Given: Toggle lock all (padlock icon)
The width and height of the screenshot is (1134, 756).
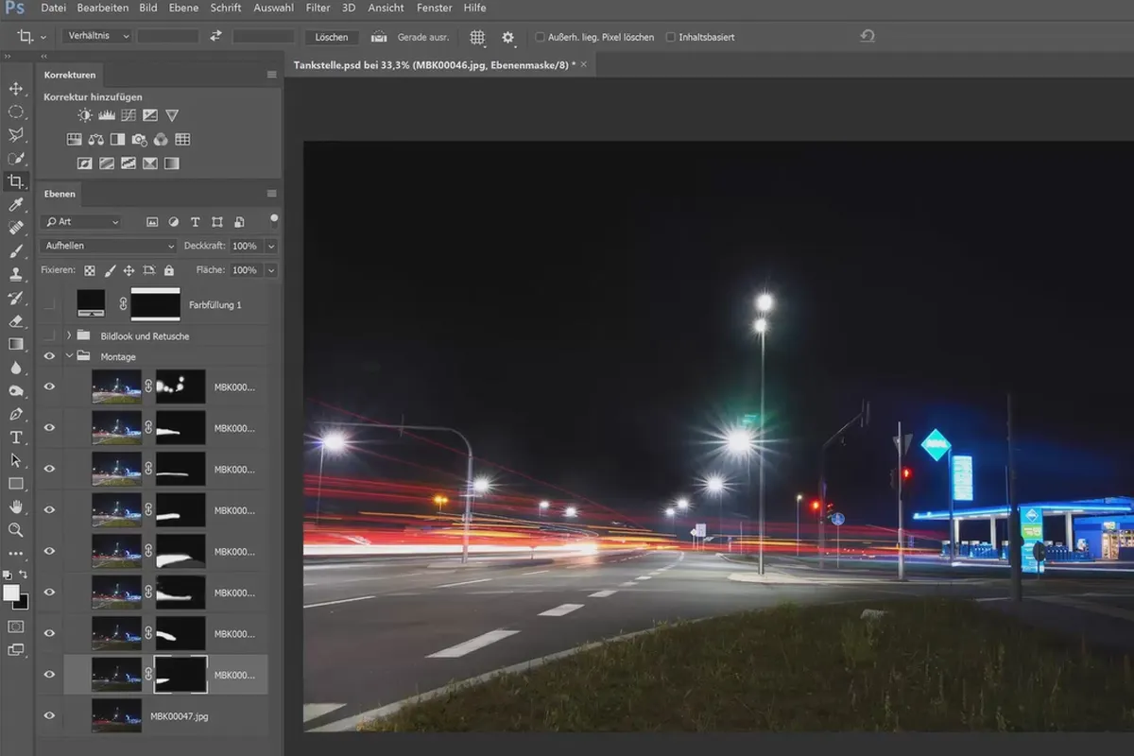Looking at the screenshot, I should (x=168, y=270).
